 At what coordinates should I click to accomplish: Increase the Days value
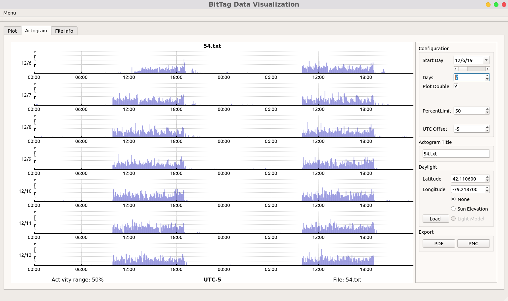point(487,76)
